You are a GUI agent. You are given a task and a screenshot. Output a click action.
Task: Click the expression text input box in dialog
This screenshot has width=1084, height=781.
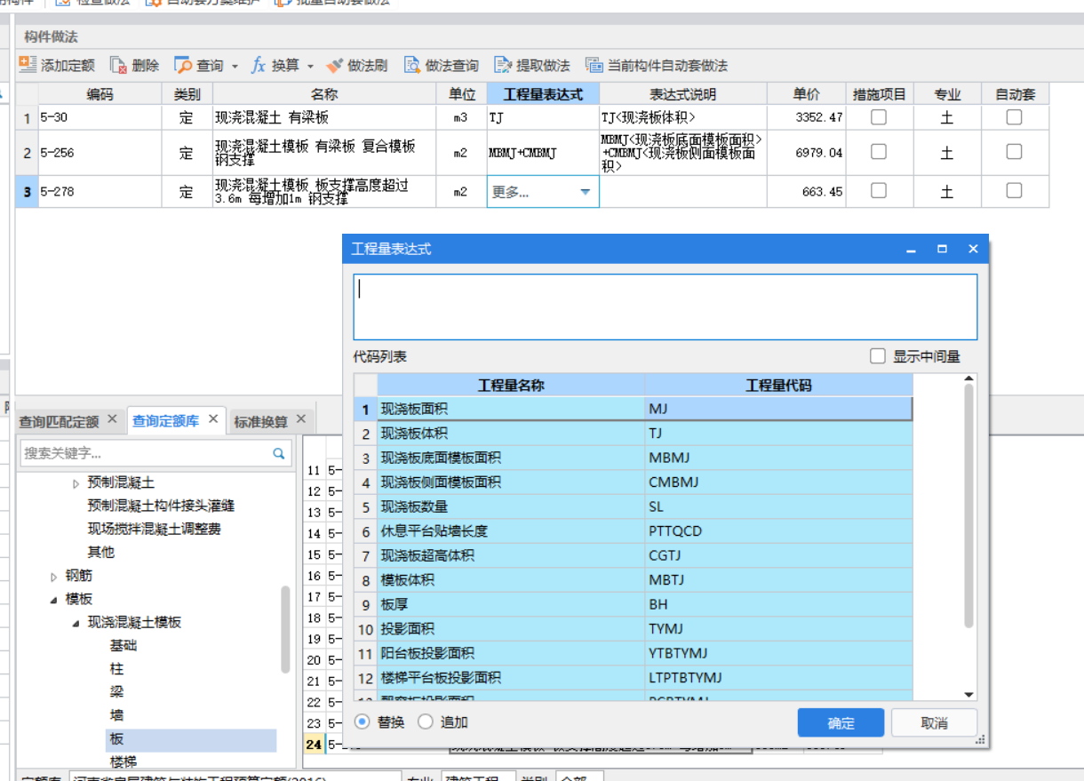pos(665,307)
